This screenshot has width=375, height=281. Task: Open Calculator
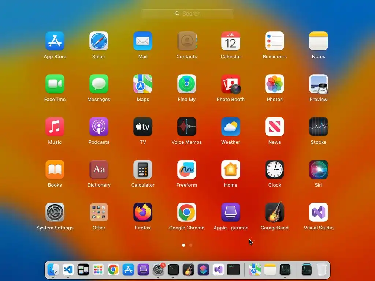tap(143, 169)
